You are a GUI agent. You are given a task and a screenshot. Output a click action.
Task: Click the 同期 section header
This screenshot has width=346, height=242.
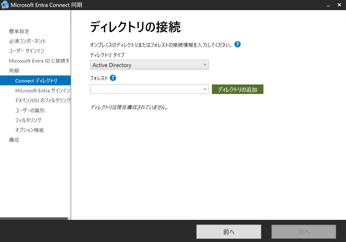point(14,71)
